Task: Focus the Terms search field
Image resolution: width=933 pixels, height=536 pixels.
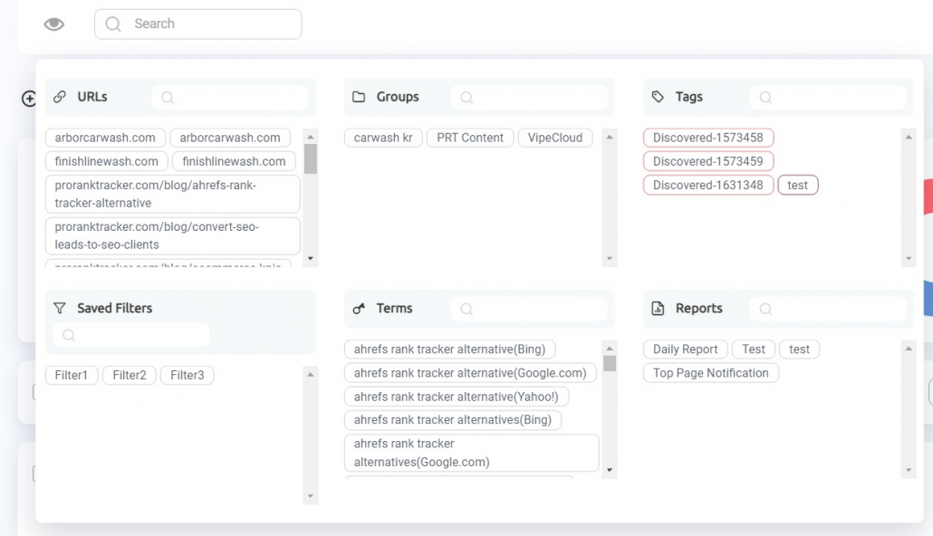Action: [529, 309]
